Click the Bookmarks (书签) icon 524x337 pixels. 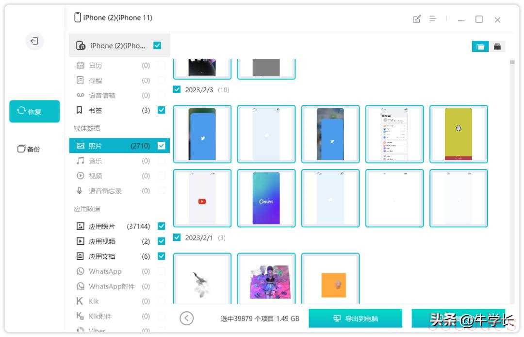point(80,110)
